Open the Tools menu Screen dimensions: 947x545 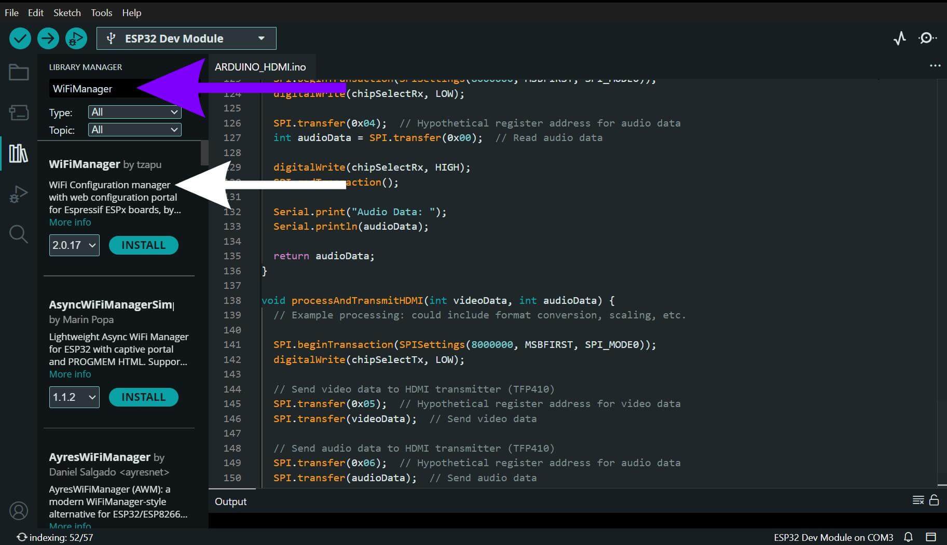[x=102, y=12]
